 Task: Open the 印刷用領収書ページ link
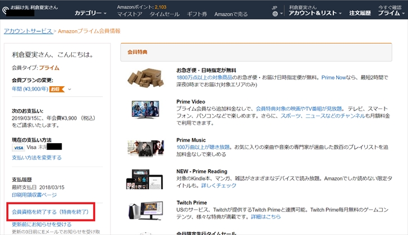coord(34,195)
